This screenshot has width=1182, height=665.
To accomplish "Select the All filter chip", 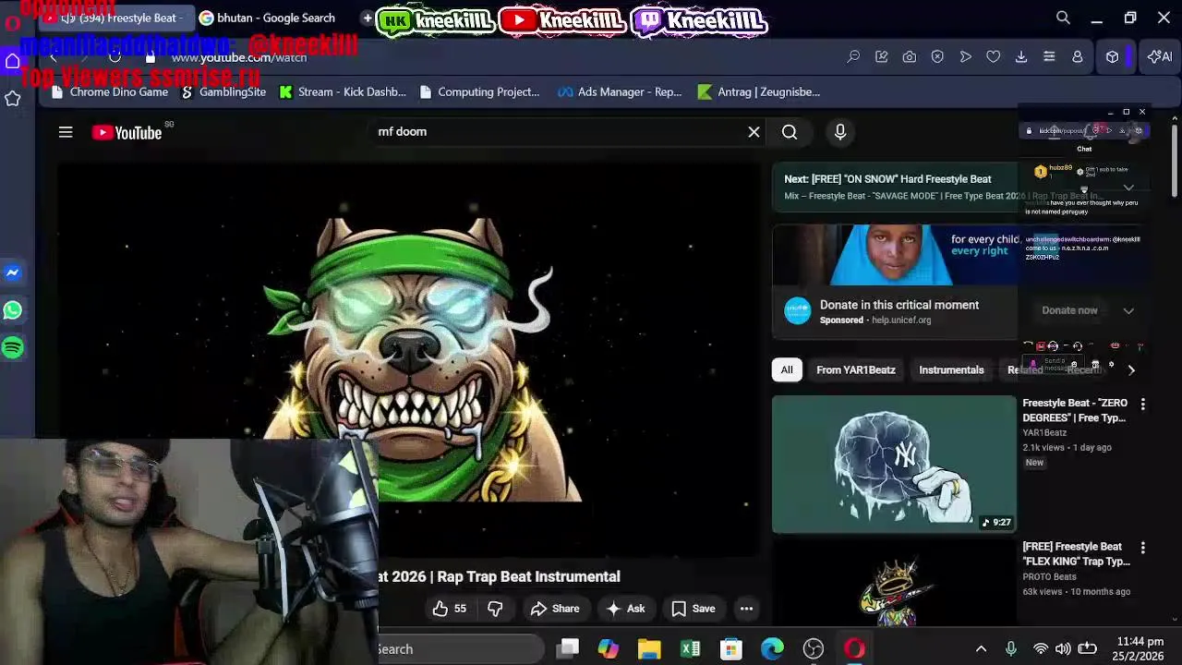I will [x=787, y=370].
